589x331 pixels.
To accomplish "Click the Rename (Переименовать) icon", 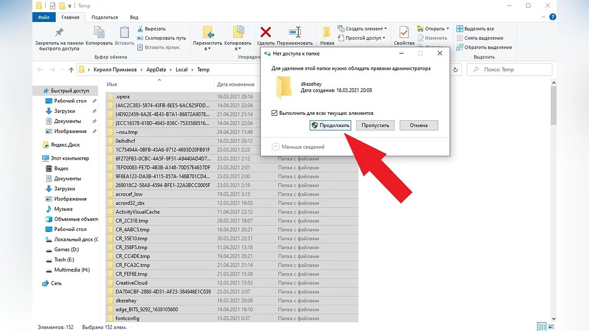I will coord(294,33).
